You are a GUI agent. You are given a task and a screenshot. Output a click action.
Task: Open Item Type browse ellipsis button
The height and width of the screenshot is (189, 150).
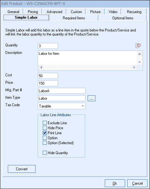point(91,98)
